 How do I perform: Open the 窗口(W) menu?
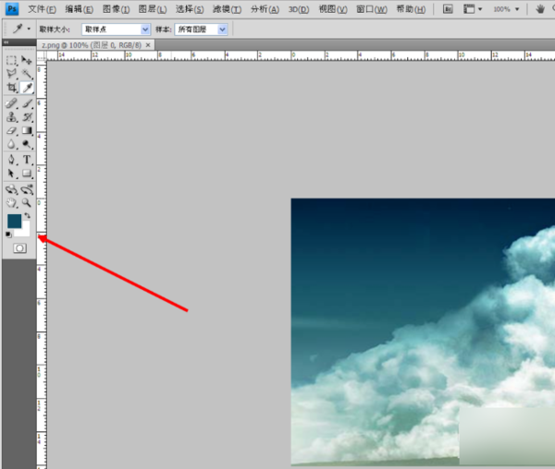coord(372,9)
